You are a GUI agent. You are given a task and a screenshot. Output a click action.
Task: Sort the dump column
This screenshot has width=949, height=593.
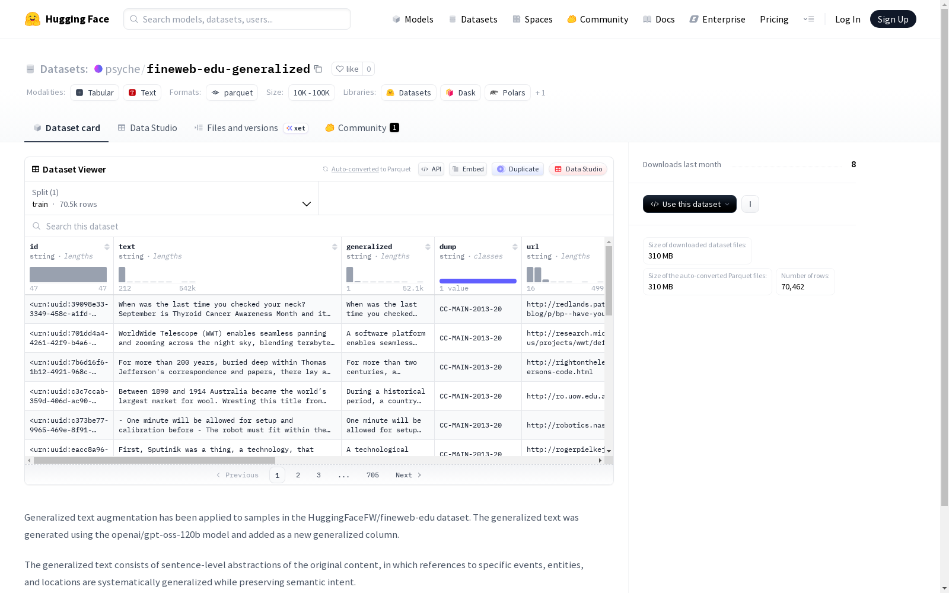point(515,247)
